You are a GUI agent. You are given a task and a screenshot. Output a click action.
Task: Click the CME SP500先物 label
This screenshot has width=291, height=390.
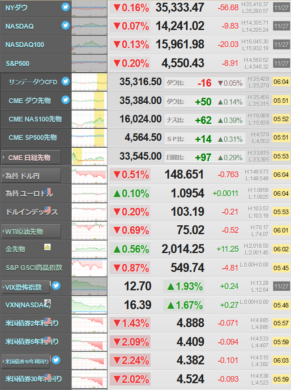[33, 137]
